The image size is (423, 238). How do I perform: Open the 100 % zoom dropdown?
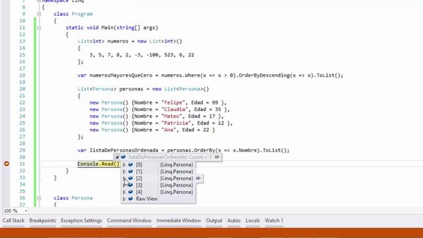pyautogui.click(x=26, y=211)
